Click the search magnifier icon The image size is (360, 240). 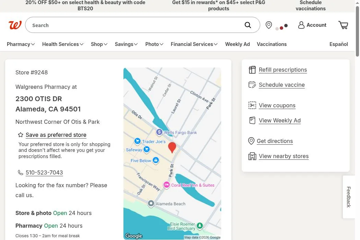tap(248, 25)
